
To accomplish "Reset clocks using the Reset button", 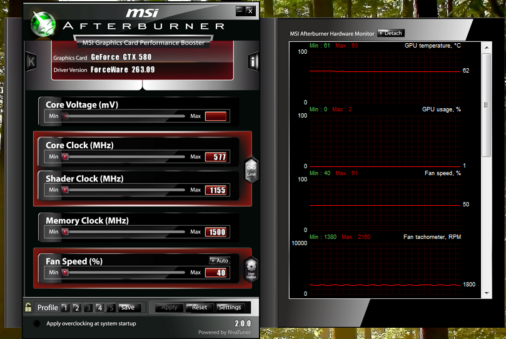I will (x=200, y=307).
